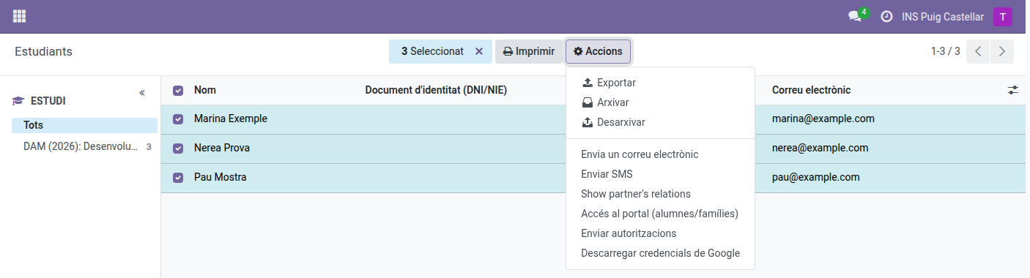
Task: Click the Imprimir print button
Action: 528,51
